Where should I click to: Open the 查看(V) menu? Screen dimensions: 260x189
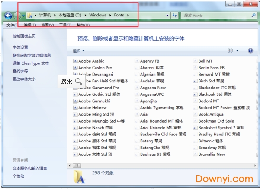[48, 25]
